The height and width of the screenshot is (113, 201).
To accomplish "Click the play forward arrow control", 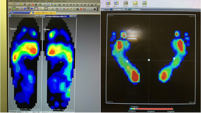I will pyautogui.click(x=82, y=5).
